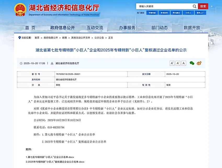This screenshot has height=168, width=222.
Task: Select the 办事服务 navigation tab
Action: point(127,28)
